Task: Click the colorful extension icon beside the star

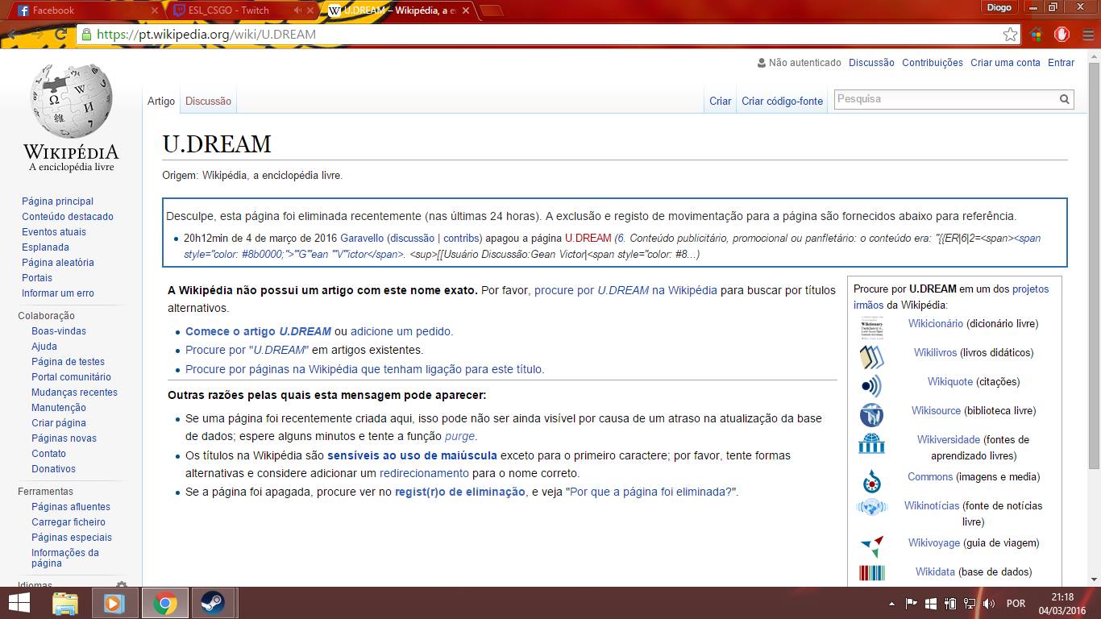Action: [1037, 35]
